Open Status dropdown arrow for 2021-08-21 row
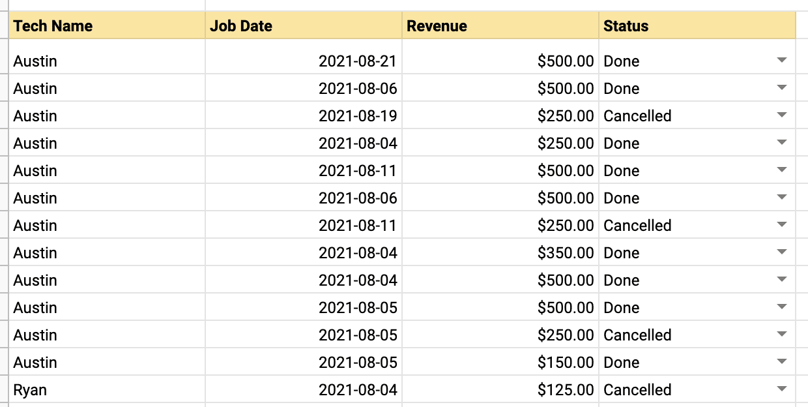This screenshot has width=808, height=407. pyautogui.click(x=782, y=61)
